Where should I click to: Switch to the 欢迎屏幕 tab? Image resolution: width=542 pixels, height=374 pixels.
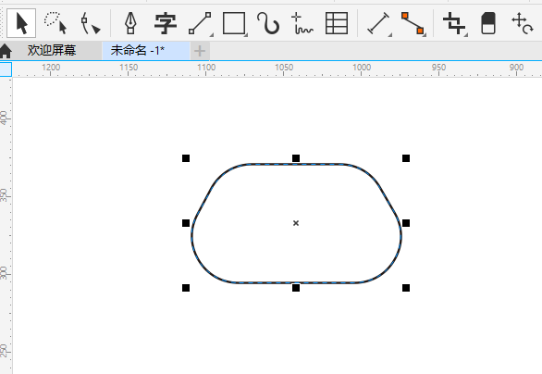pos(52,51)
